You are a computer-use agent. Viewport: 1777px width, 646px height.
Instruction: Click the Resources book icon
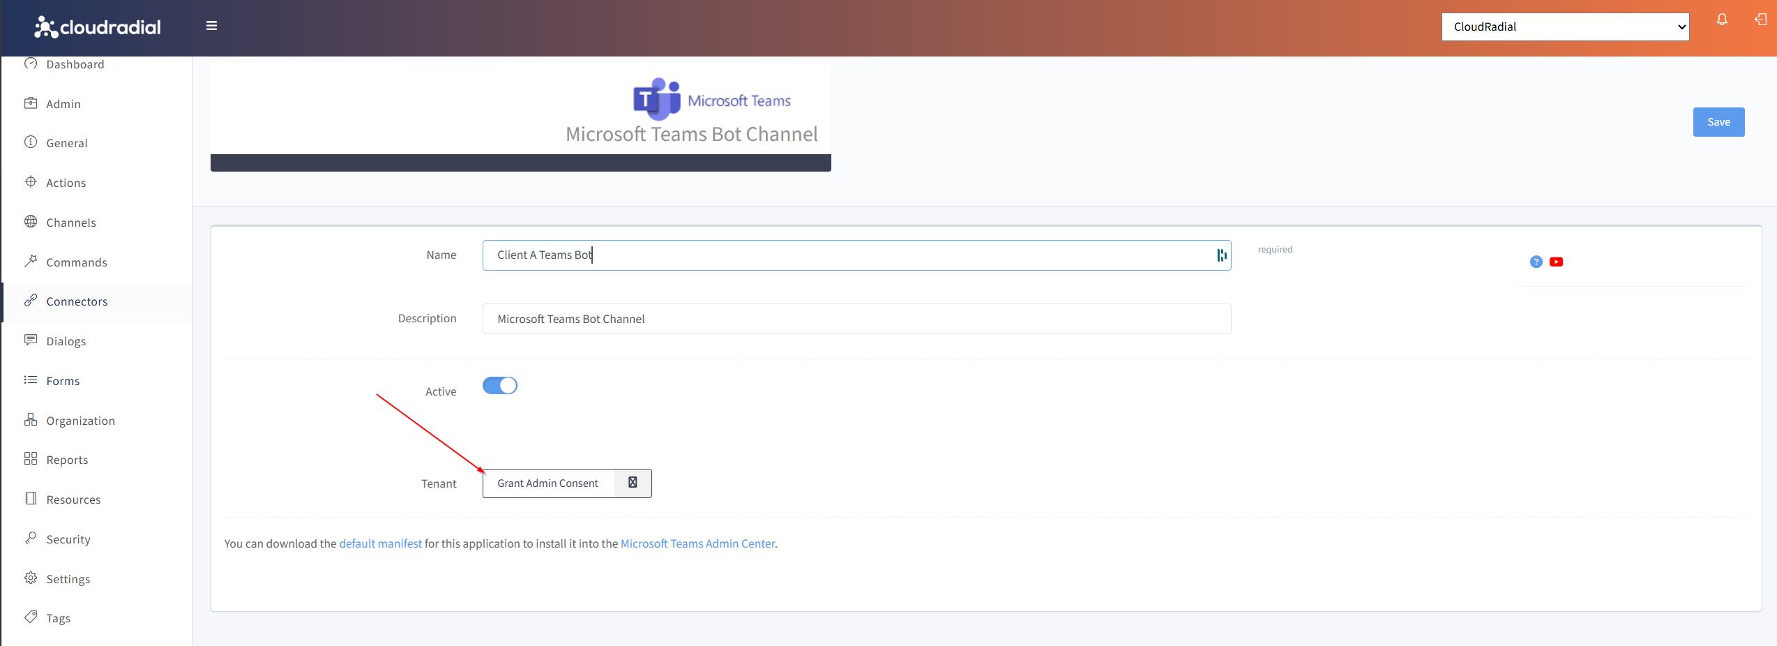31,499
